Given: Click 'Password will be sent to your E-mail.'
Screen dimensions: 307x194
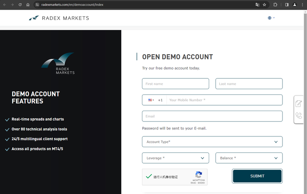Looking at the screenshot, I should click(x=174, y=128).
